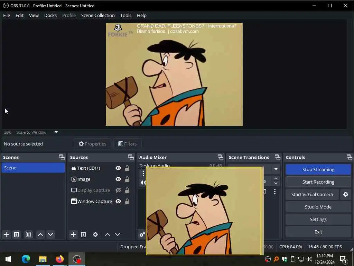Click the CPU: 84.0% status text
Screen dimensions: 354x266
tap(290, 247)
